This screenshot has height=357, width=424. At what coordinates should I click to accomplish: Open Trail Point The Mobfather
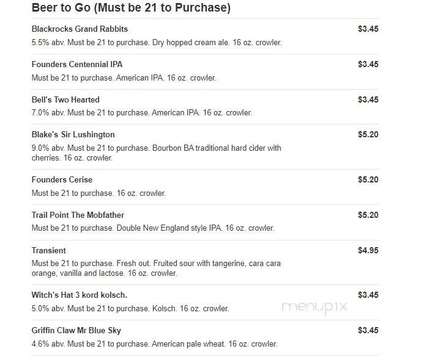[x=78, y=215]
